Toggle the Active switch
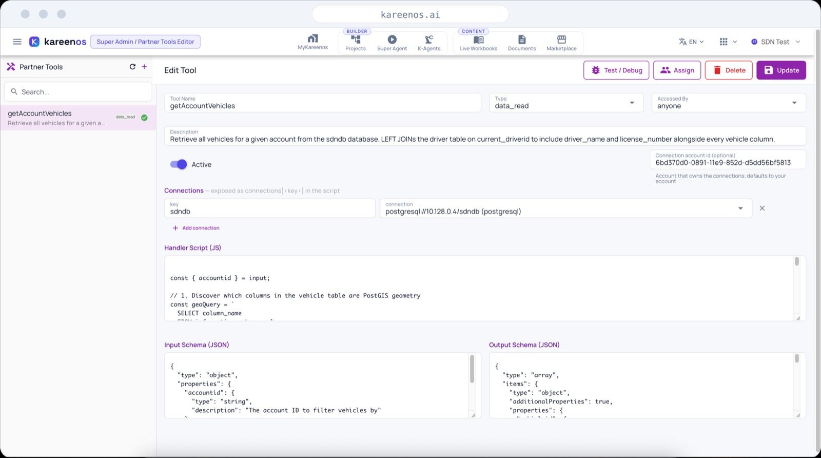The image size is (821, 458). point(179,164)
